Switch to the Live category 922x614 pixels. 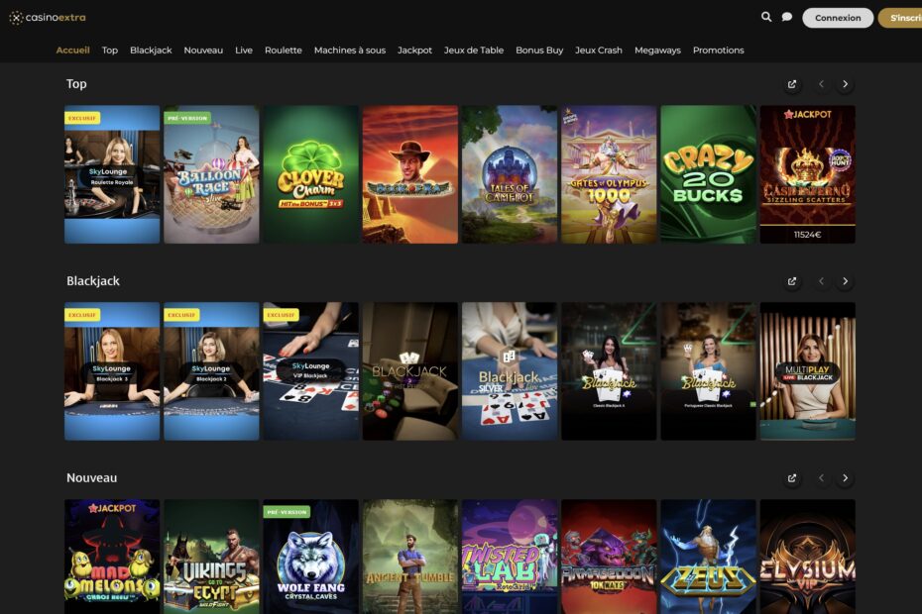click(x=244, y=51)
